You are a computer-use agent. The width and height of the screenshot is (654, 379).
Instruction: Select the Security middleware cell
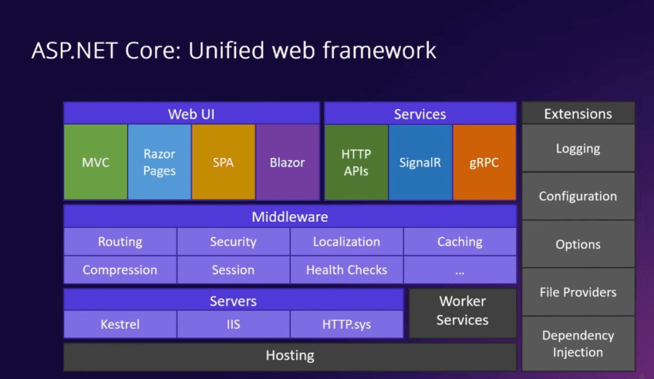tap(233, 242)
